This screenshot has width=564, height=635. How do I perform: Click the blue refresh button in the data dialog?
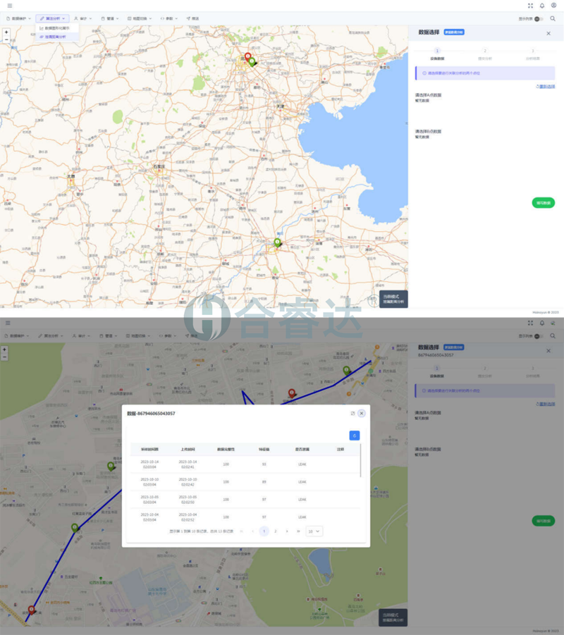354,436
